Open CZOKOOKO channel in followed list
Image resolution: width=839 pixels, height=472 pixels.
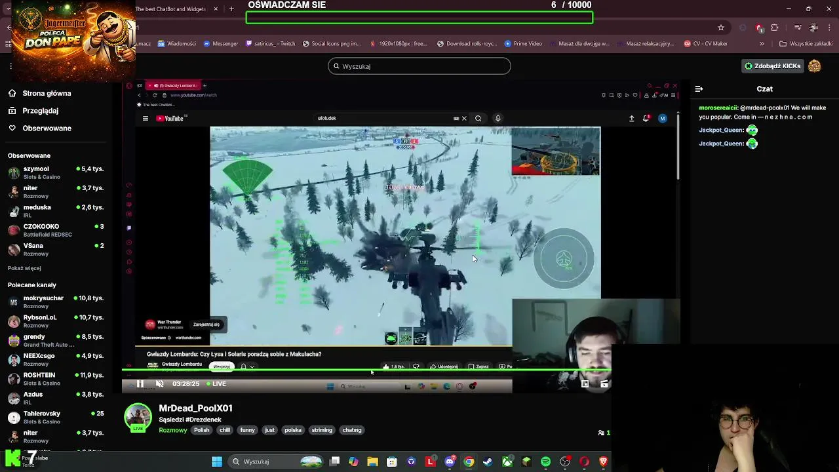click(56, 230)
